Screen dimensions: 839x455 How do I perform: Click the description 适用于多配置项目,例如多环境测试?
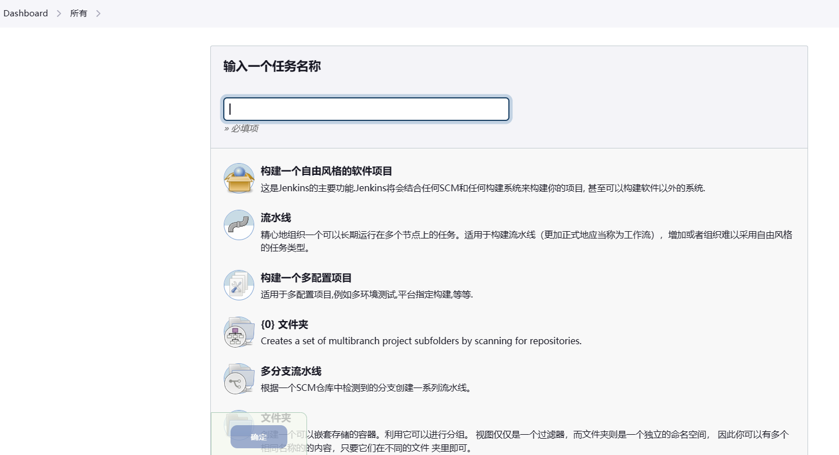367,294
